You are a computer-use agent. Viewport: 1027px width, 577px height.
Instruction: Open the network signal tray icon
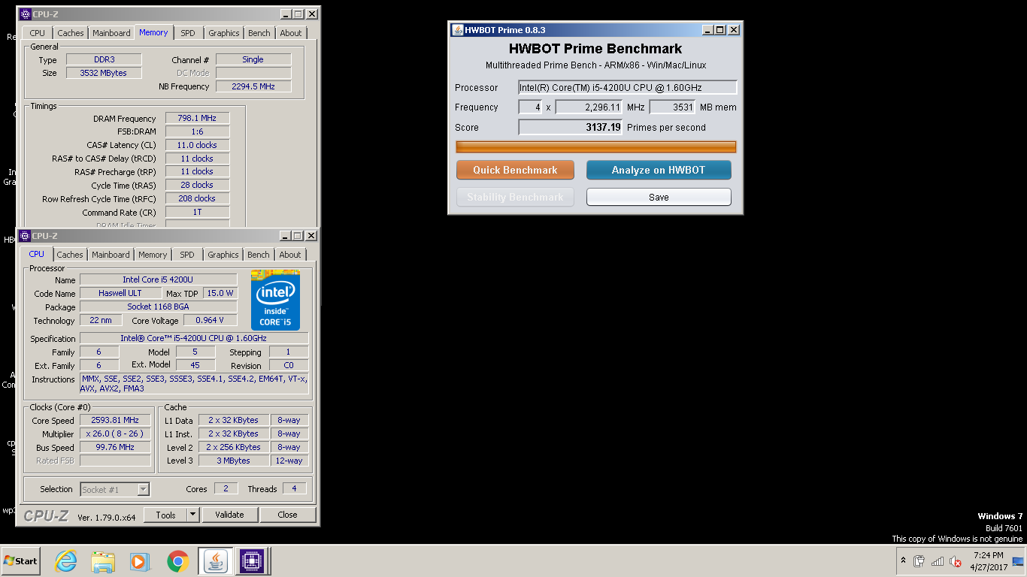coord(938,561)
